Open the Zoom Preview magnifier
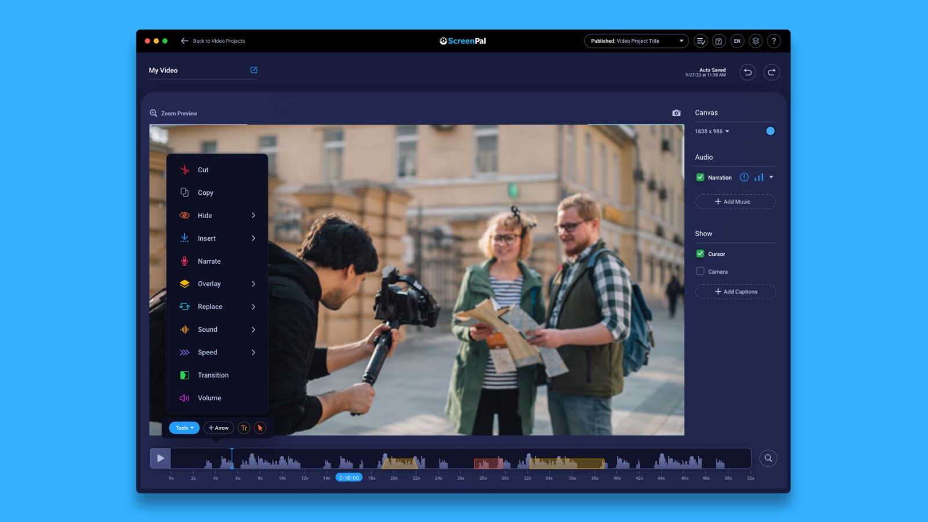The image size is (928, 522). pyautogui.click(x=153, y=113)
